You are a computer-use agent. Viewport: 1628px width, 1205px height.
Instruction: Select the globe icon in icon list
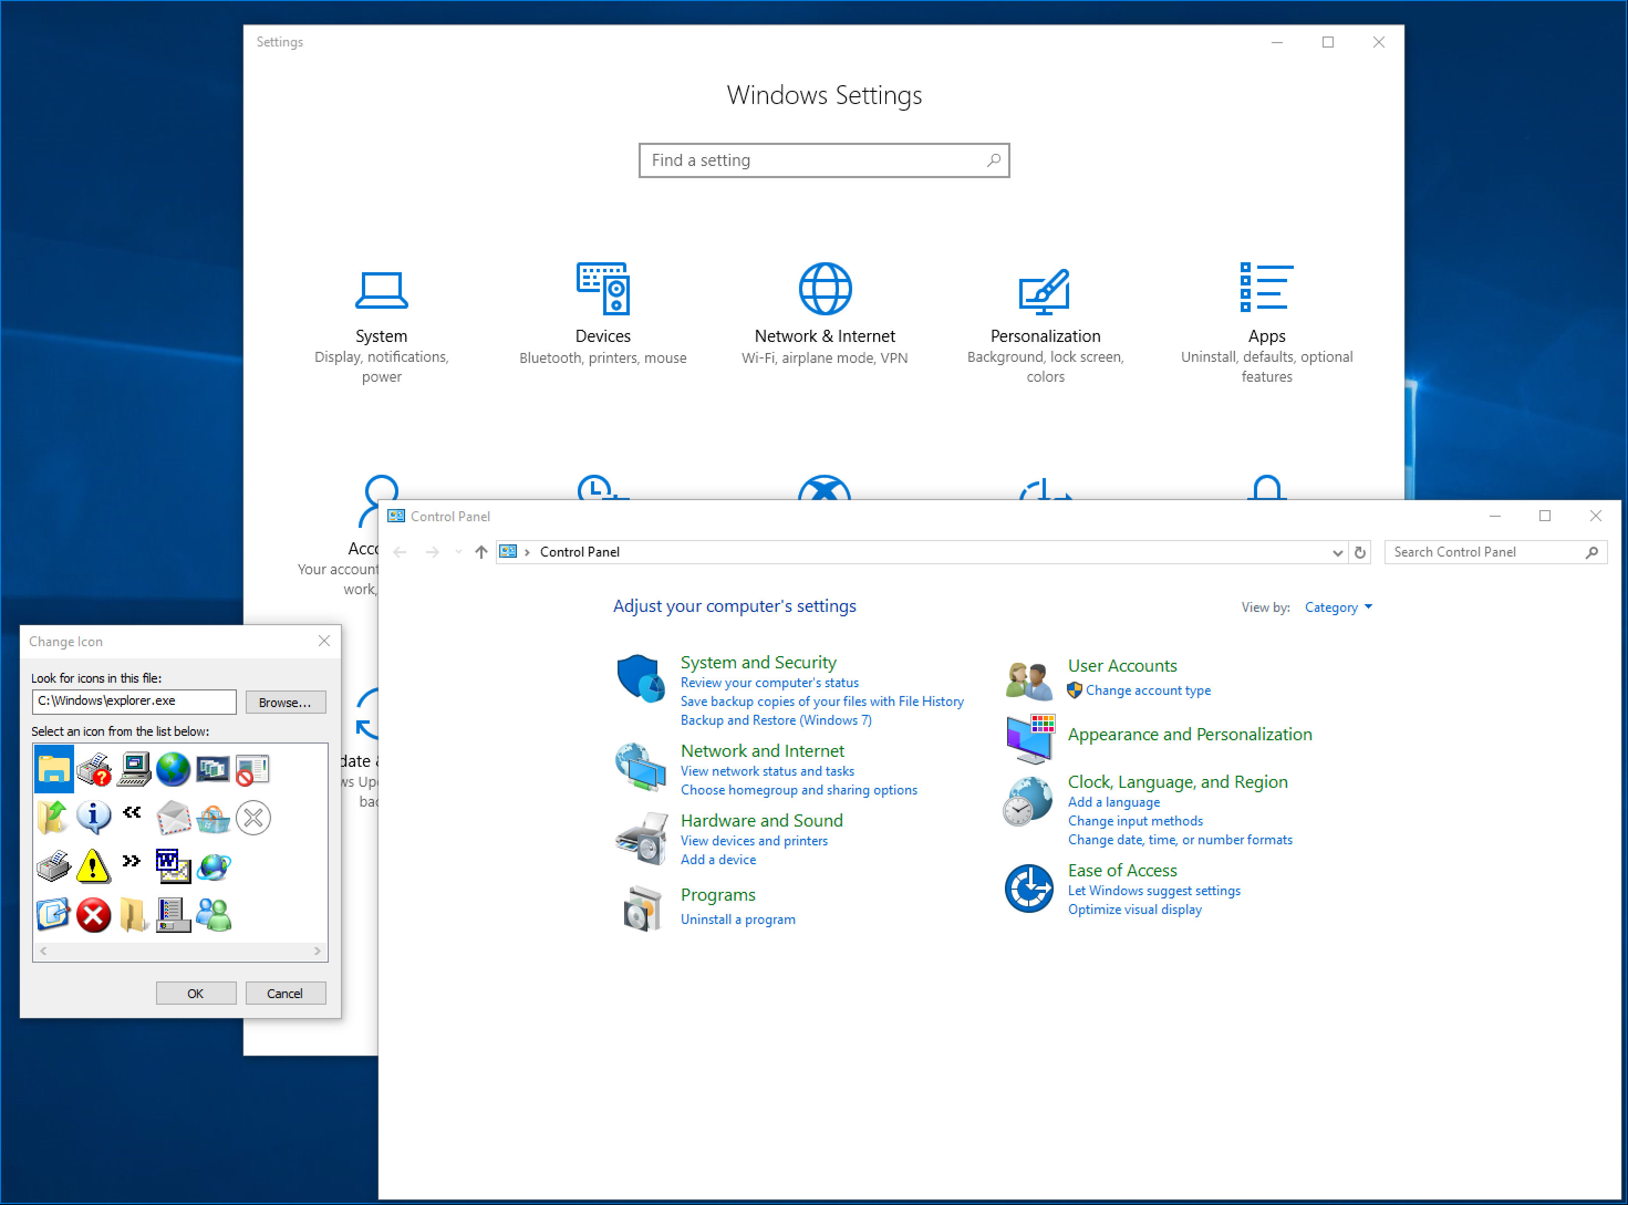[173, 769]
